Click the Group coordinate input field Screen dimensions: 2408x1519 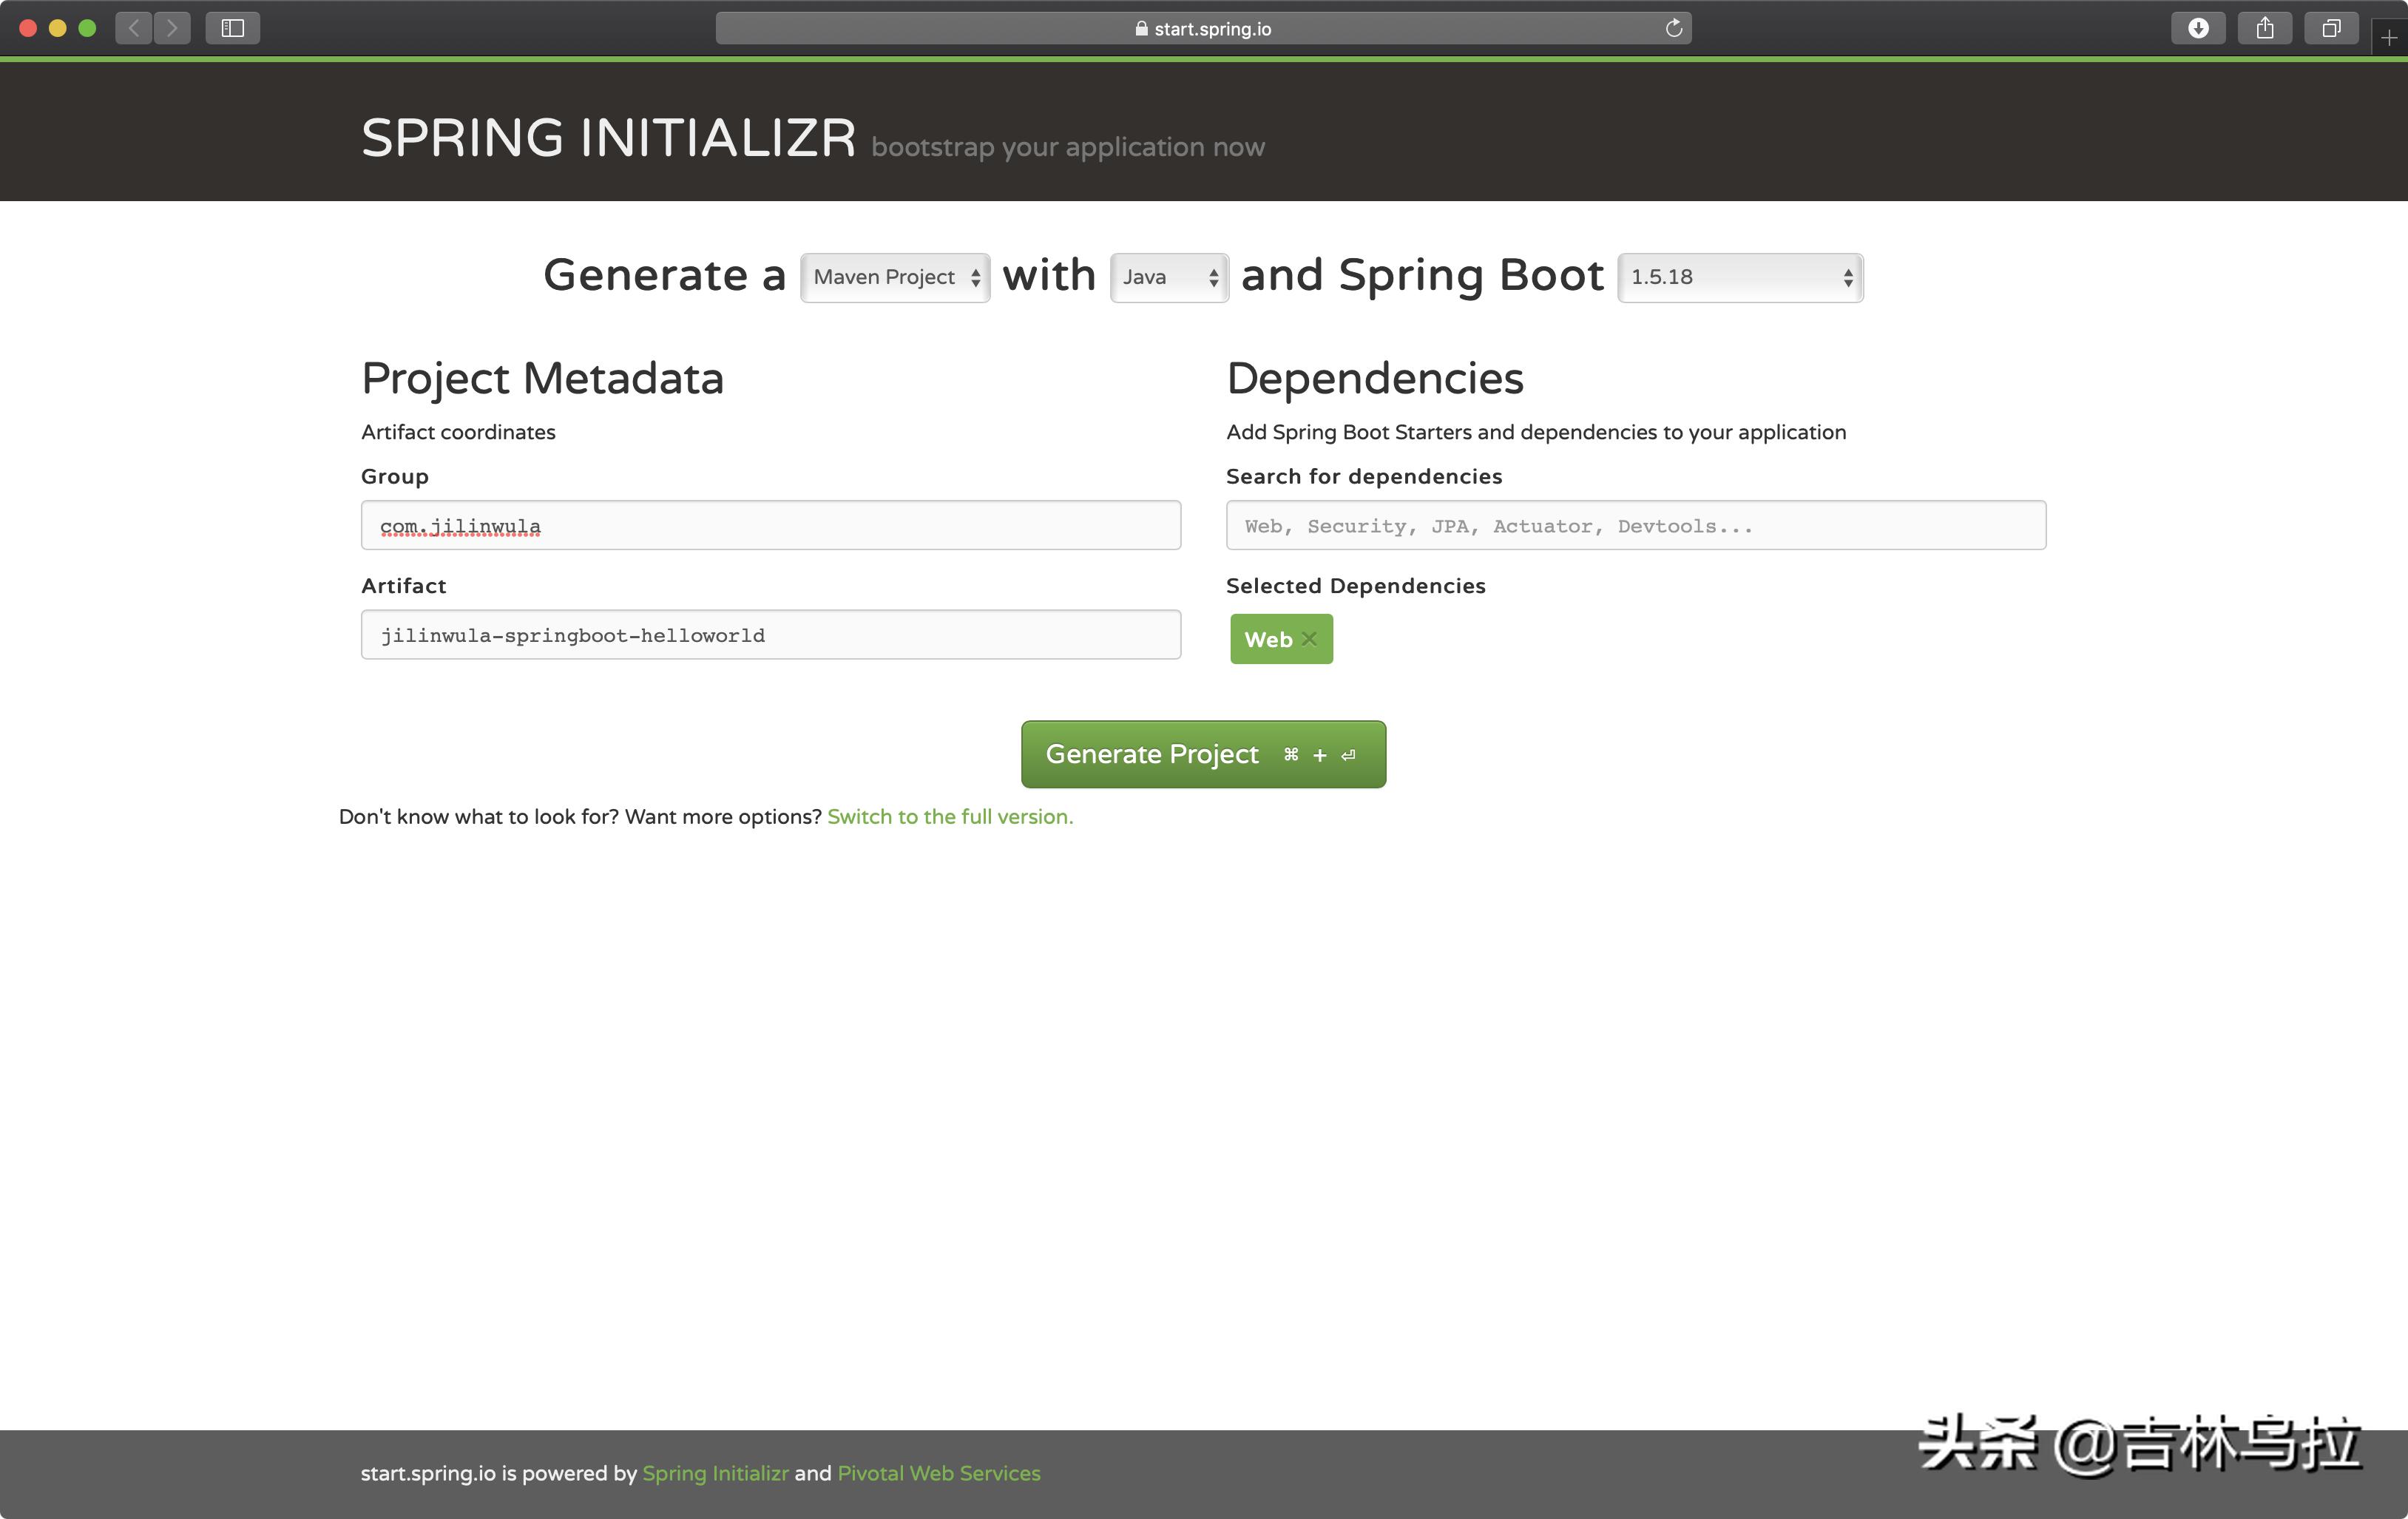pos(770,525)
